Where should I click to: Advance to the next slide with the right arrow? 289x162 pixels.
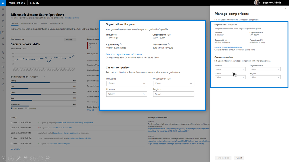pyautogui.click(x=11, y=159)
